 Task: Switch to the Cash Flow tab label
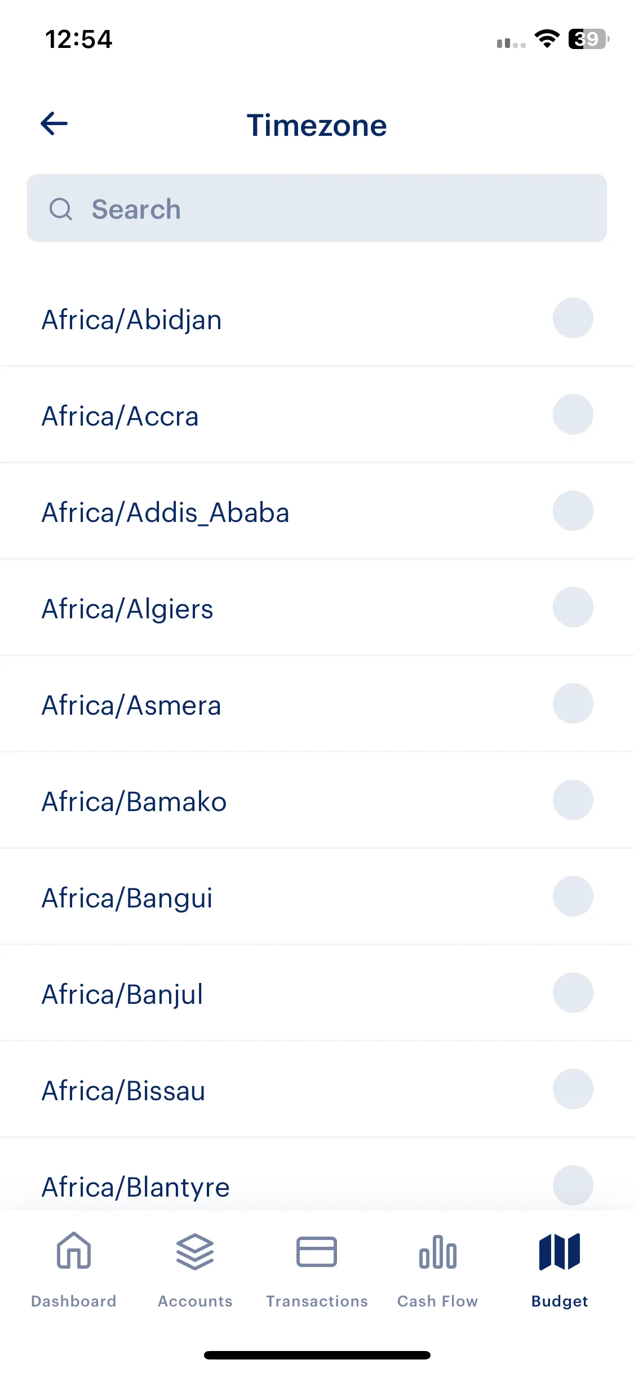pyautogui.click(x=438, y=1301)
